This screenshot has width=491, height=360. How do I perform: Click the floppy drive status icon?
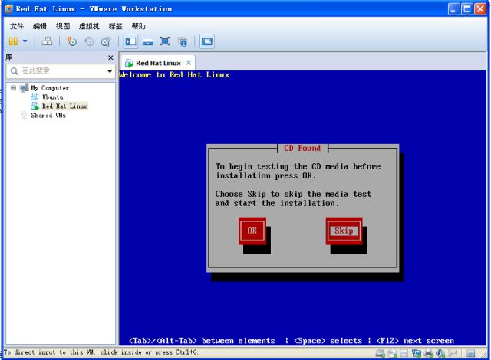coord(404,353)
